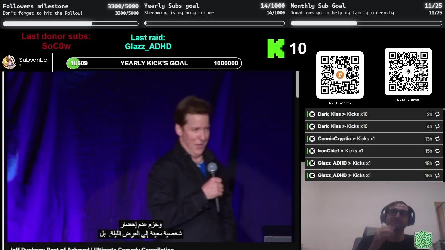Click the streamer webcam feed

tap(373, 216)
